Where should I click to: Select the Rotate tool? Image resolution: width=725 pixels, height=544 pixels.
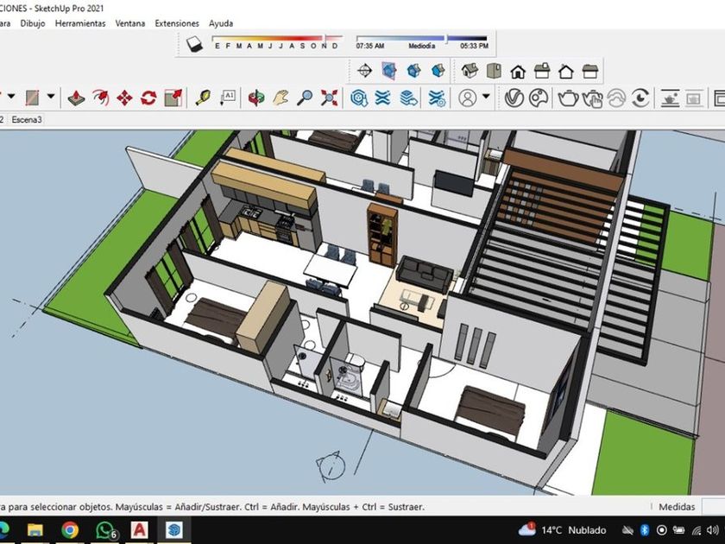point(148,98)
